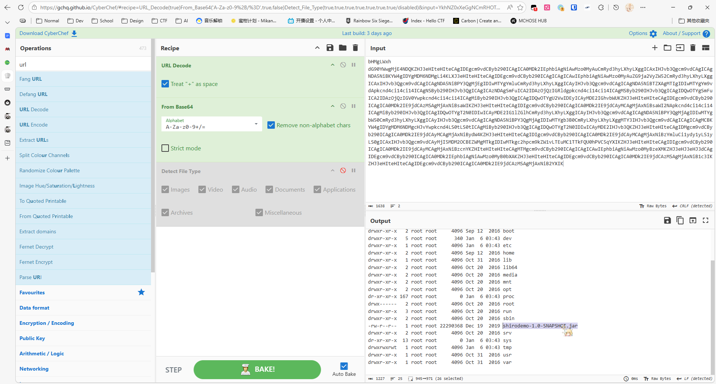716x384 pixels.
Task: Save output to file
Action: (x=667, y=220)
